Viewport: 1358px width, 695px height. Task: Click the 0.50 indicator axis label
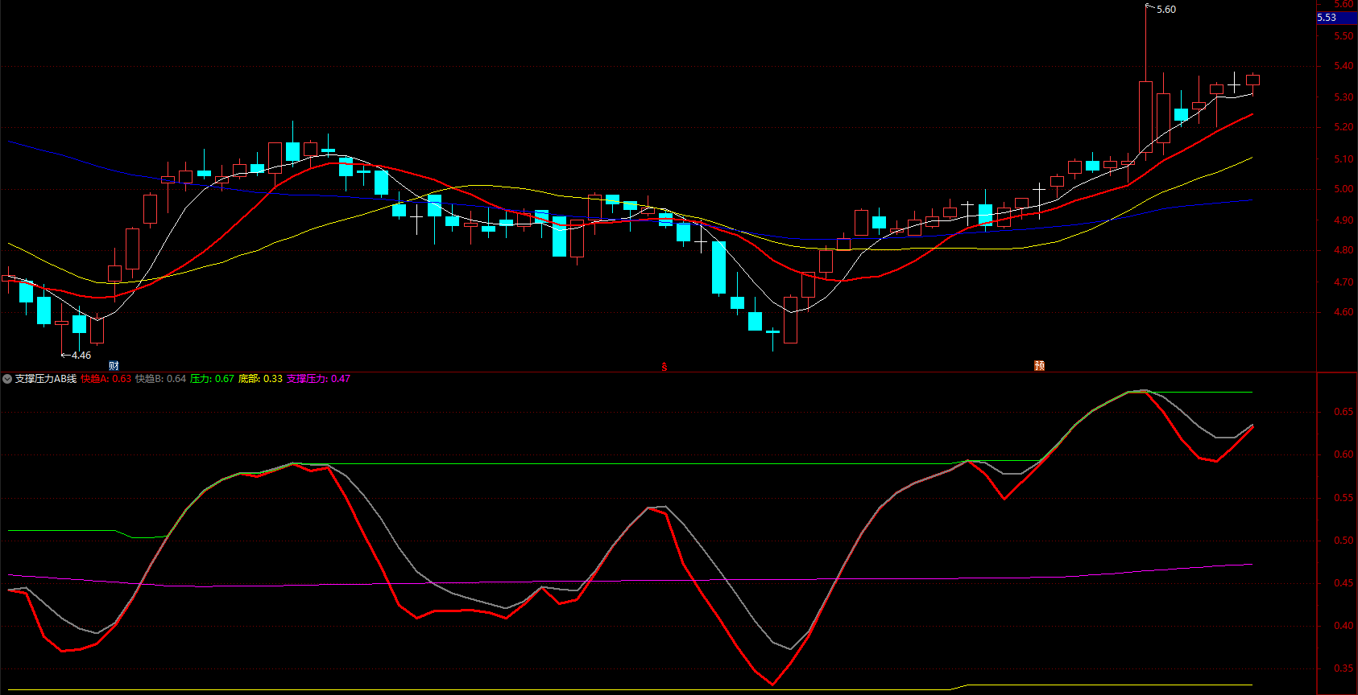tap(1344, 541)
